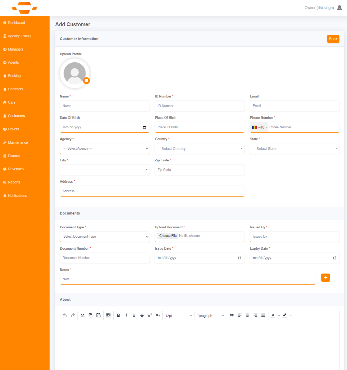Click the user account icon at top right
Image resolution: width=347 pixels, height=370 pixels.
339,8
